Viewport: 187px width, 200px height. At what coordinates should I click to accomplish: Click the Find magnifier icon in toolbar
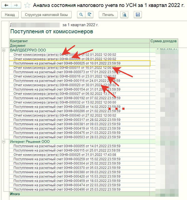tap(81, 15)
